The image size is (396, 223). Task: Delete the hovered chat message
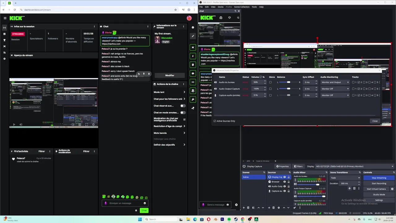point(148,74)
